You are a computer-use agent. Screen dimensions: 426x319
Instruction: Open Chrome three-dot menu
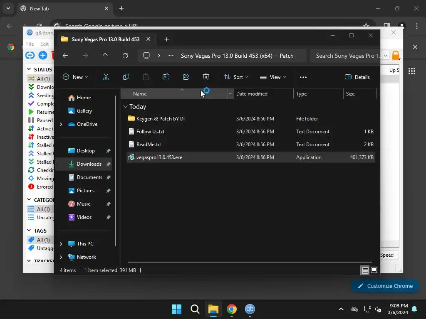click(x=417, y=26)
